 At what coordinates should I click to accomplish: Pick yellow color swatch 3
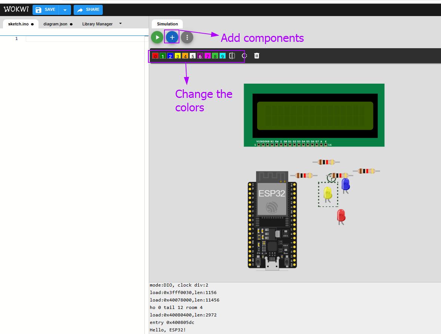pos(178,56)
